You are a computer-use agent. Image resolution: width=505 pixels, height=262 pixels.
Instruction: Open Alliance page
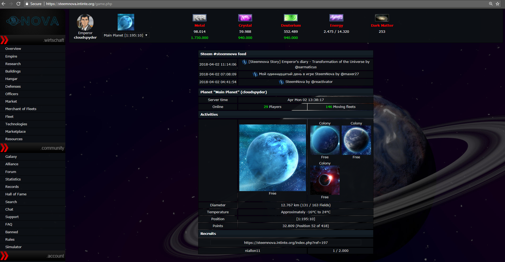point(12,164)
